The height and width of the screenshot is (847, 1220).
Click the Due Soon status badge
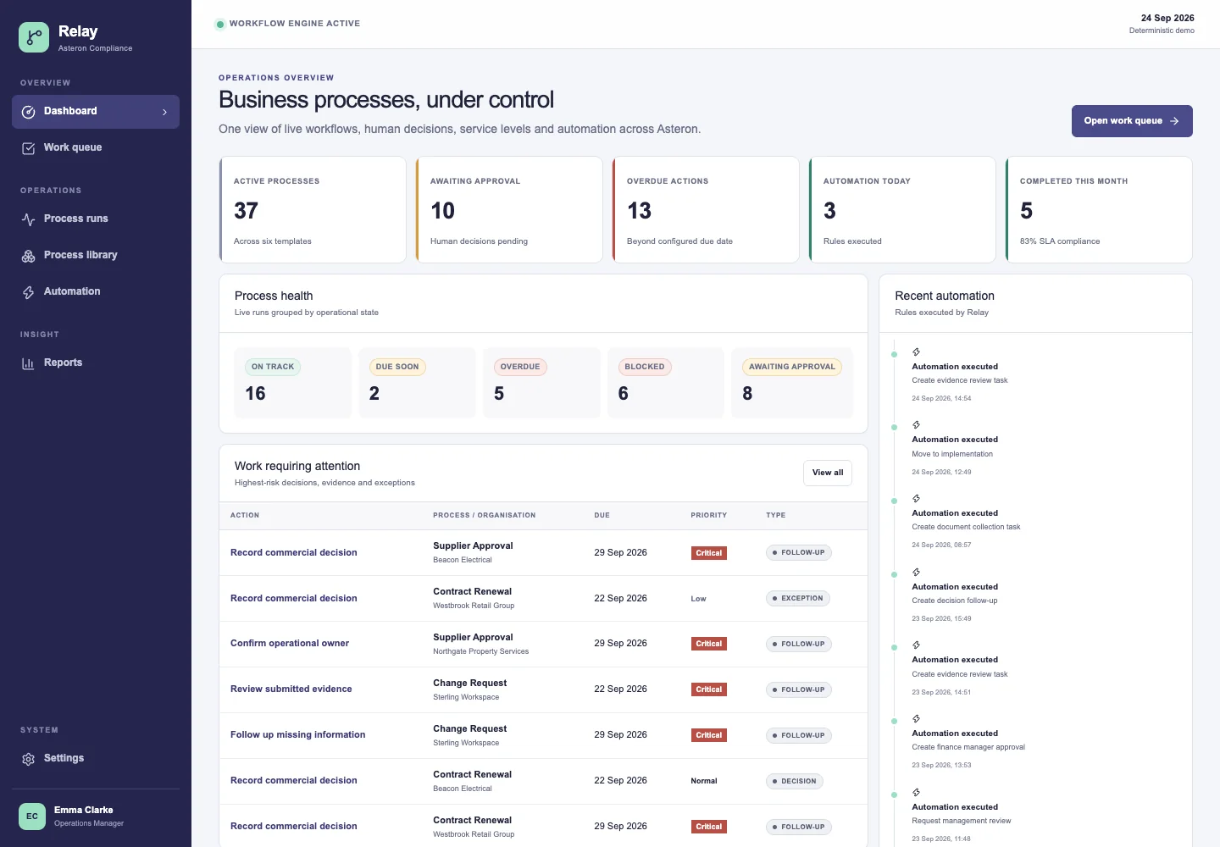(397, 367)
